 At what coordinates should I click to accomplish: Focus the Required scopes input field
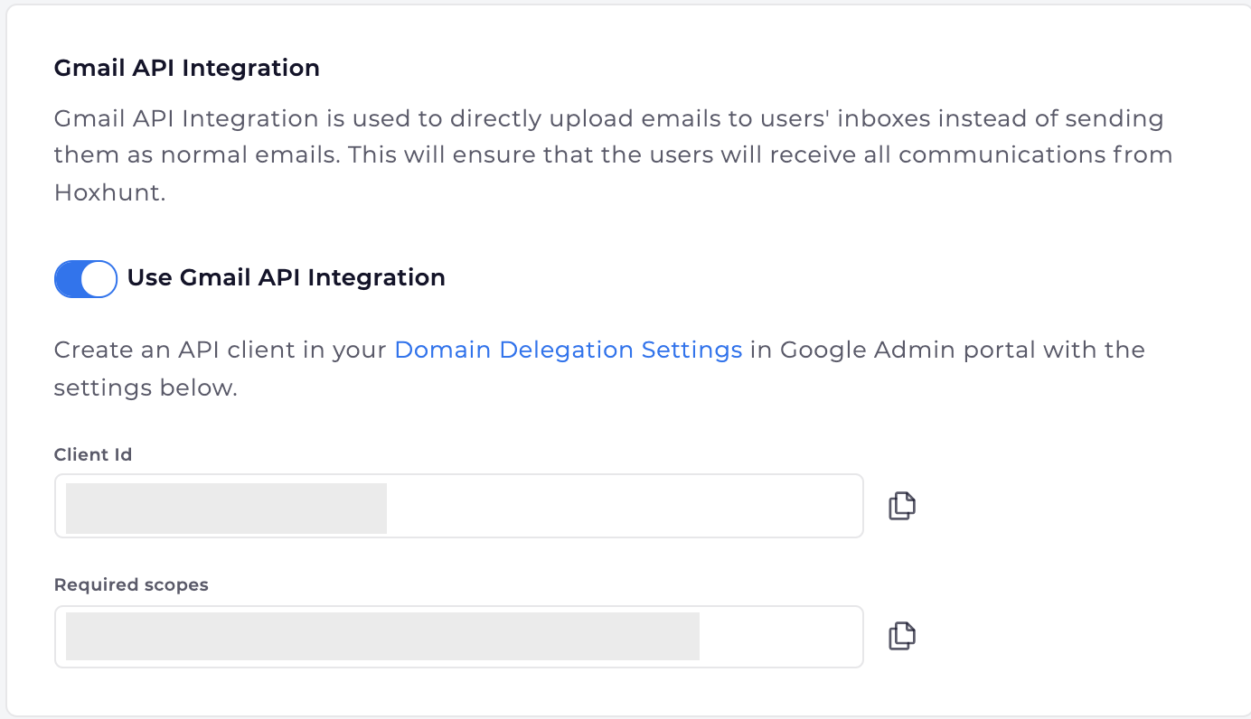459,636
